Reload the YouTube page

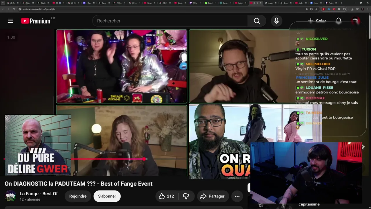pyautogui.click(x=14, y=9)
